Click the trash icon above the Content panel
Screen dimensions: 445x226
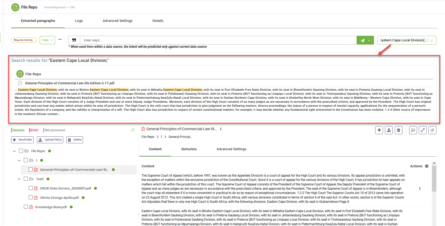pos(398,130)
